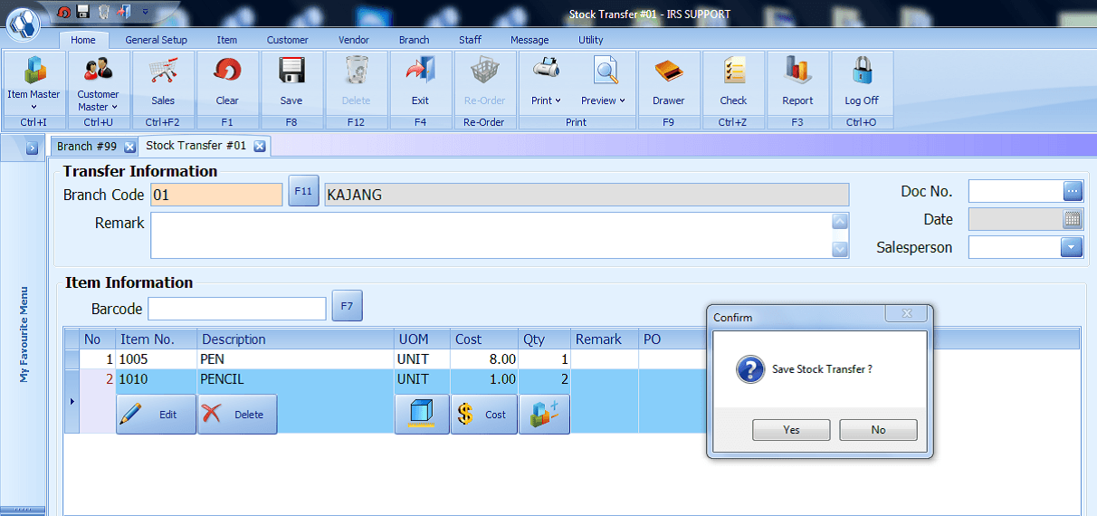1097x516 pixels.
Task: Close the Branch #99 tab
Action: pos(129,147)
